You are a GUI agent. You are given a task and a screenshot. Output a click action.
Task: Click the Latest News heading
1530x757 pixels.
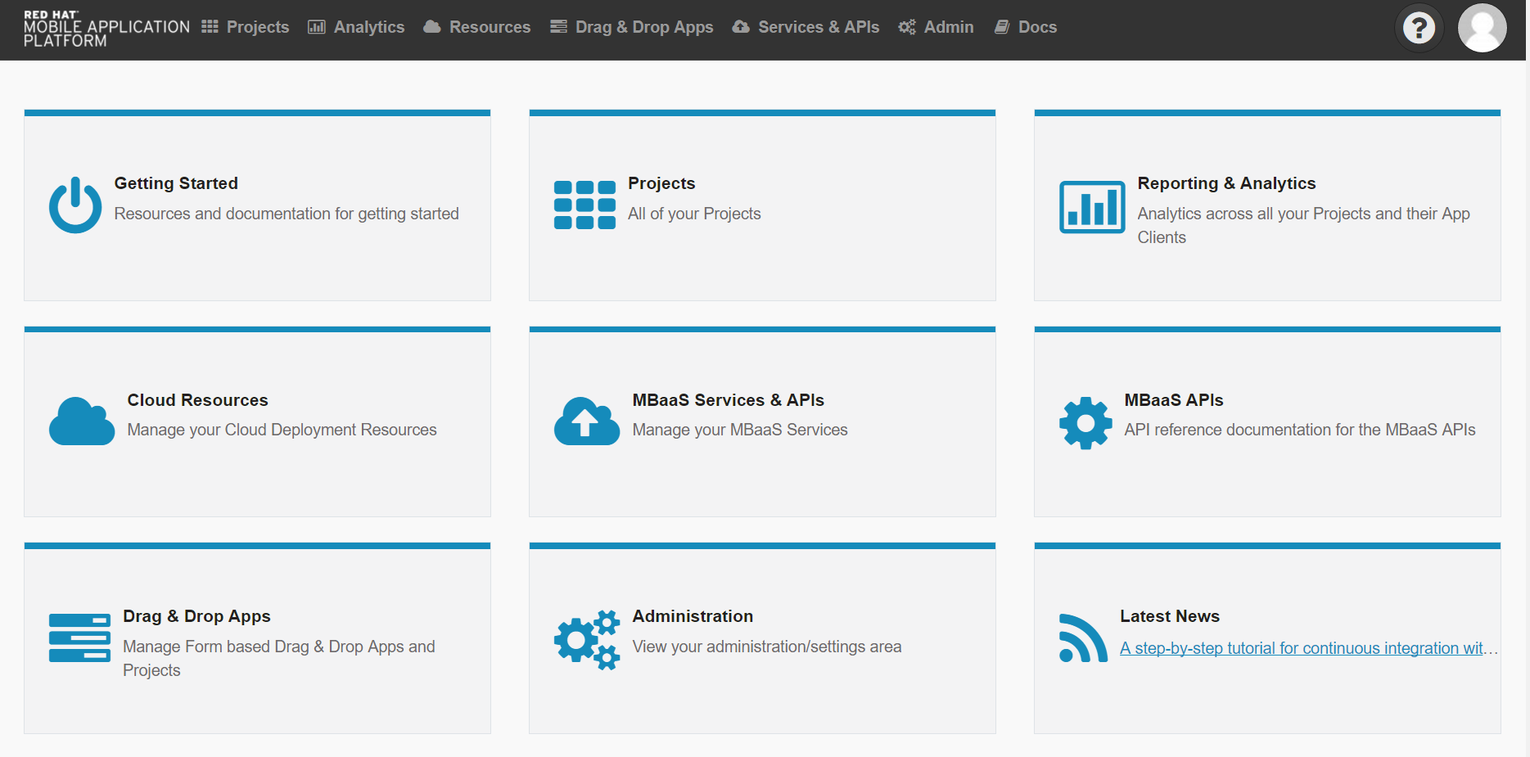click(x=1169, y=616)
